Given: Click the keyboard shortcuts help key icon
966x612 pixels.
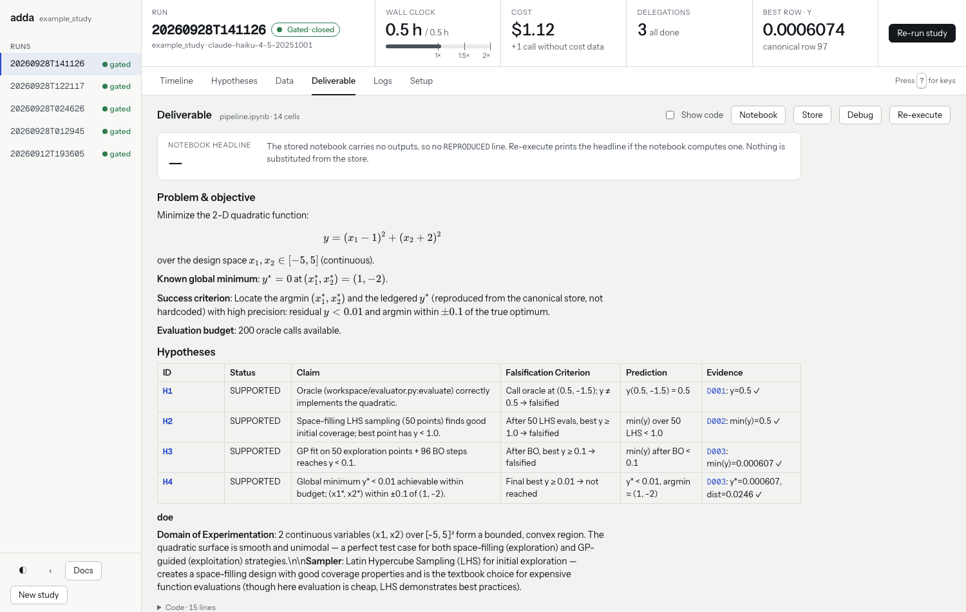Looking at the screenshot, I should click(x=922, y=81).
